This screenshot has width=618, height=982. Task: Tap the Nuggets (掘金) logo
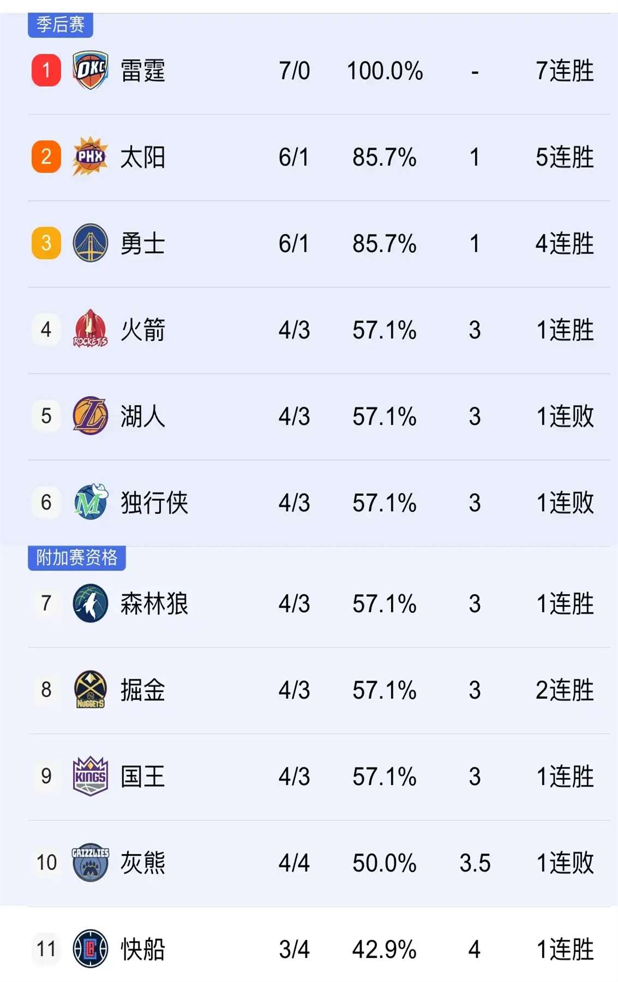pyautogui.click(x=91, y=690)
